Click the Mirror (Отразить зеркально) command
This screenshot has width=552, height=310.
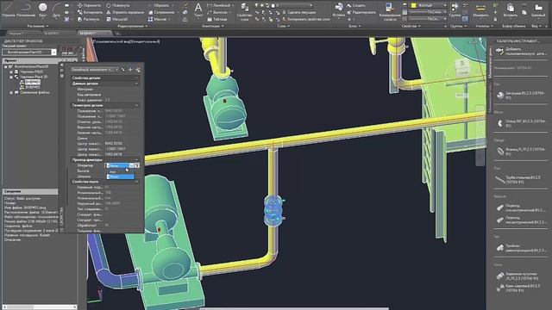click(125, 12)
